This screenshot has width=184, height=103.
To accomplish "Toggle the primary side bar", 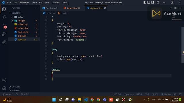I will [145, 3].
